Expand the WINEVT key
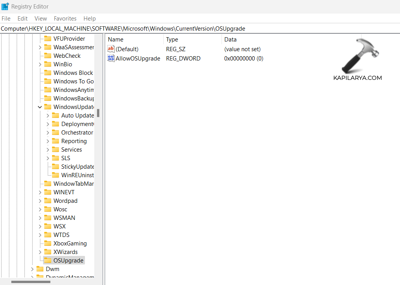 pyautogui.click(x=40, y=192)
